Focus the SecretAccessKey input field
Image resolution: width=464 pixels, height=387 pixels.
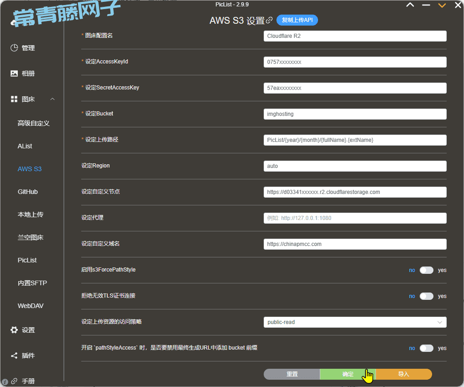tap(355, 88)
